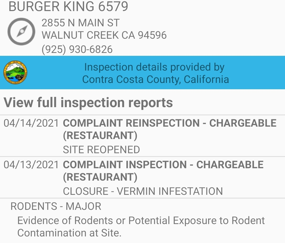Open the View full inspection reports link

coord(88,103)
